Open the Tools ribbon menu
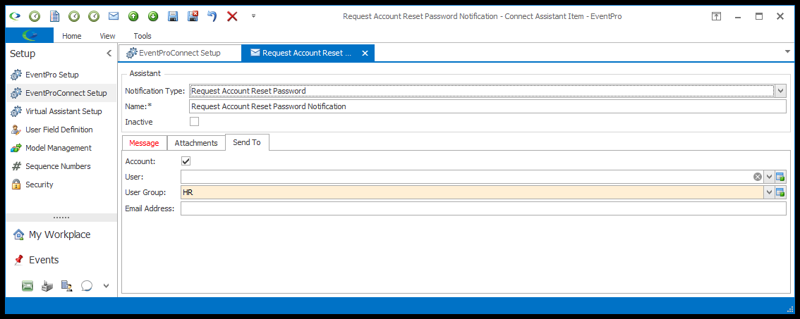Image resolution: width=800 pixels, height=319 pixels. pos(143,36)
